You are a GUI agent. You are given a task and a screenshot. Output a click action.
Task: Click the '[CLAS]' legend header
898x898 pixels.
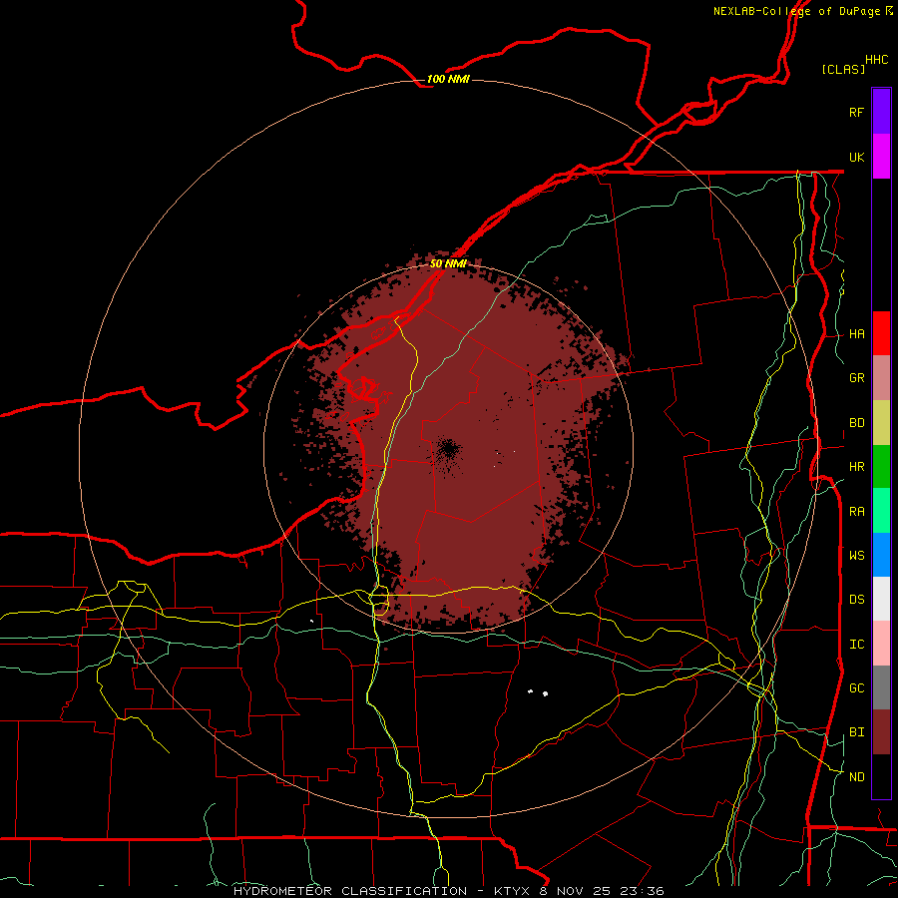843,69
